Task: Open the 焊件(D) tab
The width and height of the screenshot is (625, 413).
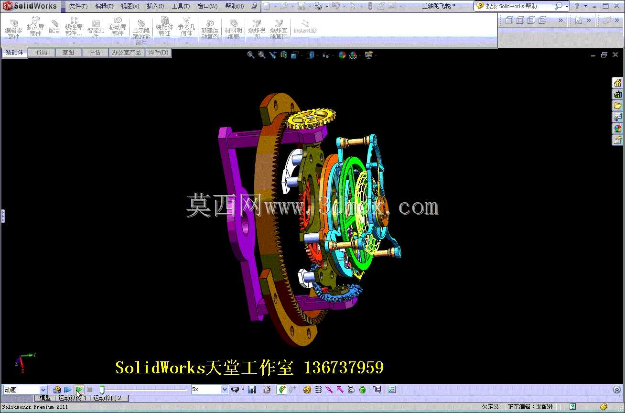Action: pos(158,53)
